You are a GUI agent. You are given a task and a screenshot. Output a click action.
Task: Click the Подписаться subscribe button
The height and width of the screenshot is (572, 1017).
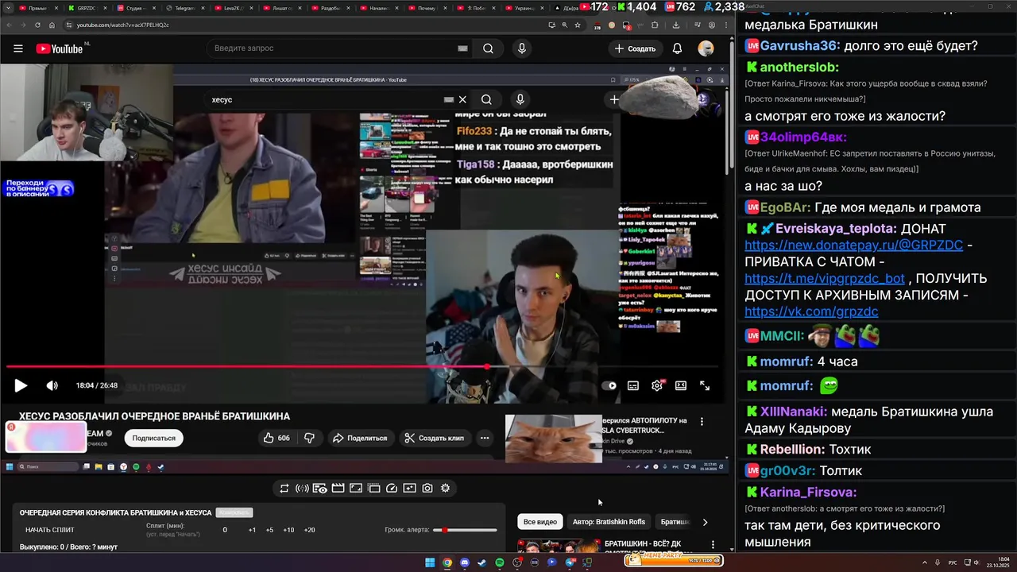pyautogui.click(x=153, y=438)
